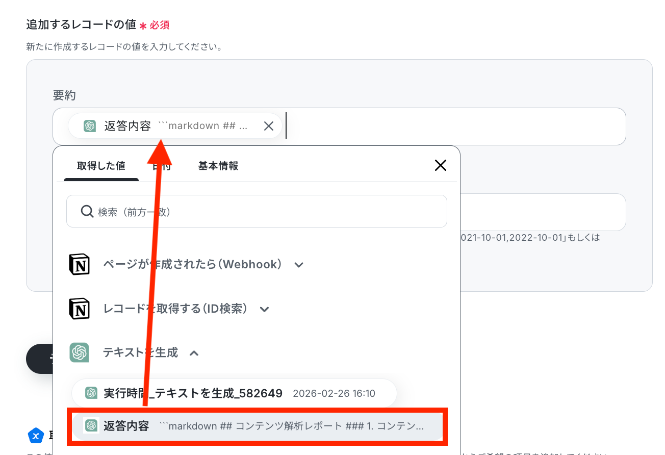Open the 基本情報 tab

click(218, 166)
